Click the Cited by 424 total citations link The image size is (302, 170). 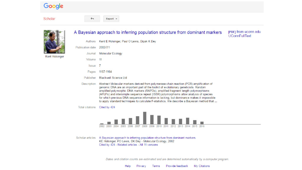(x=107, y=107)
